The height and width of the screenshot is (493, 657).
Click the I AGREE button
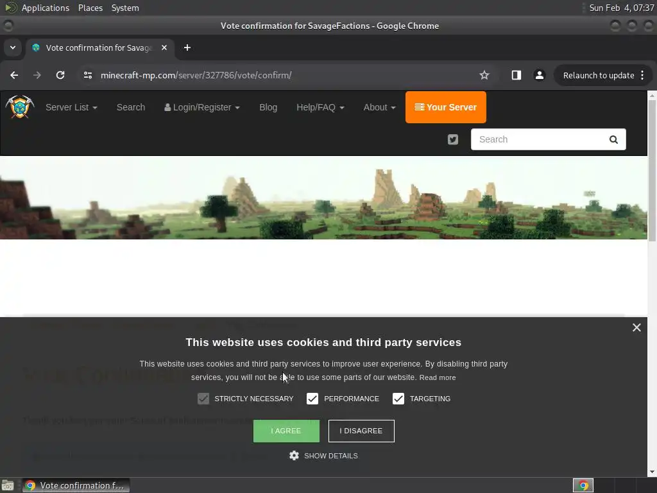click(286, 431)
